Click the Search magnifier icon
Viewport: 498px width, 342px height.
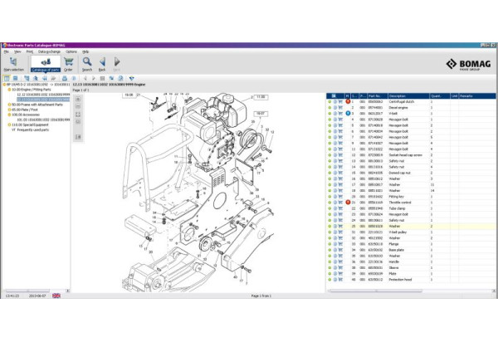(86, 63)
